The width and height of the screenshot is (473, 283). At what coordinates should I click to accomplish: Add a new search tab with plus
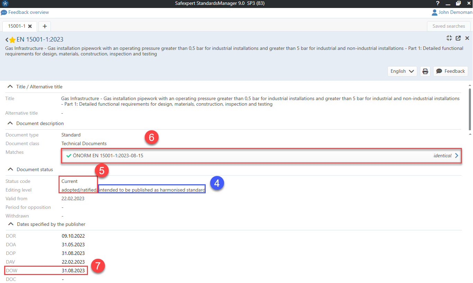coord(45,26)
